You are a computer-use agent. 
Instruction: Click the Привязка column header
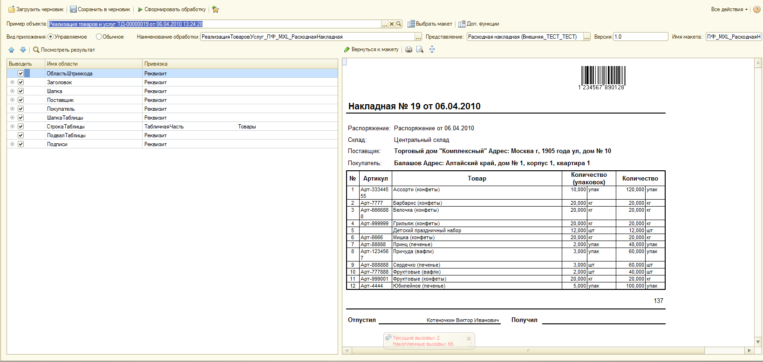pyautogui.click(x=240, y=64)
